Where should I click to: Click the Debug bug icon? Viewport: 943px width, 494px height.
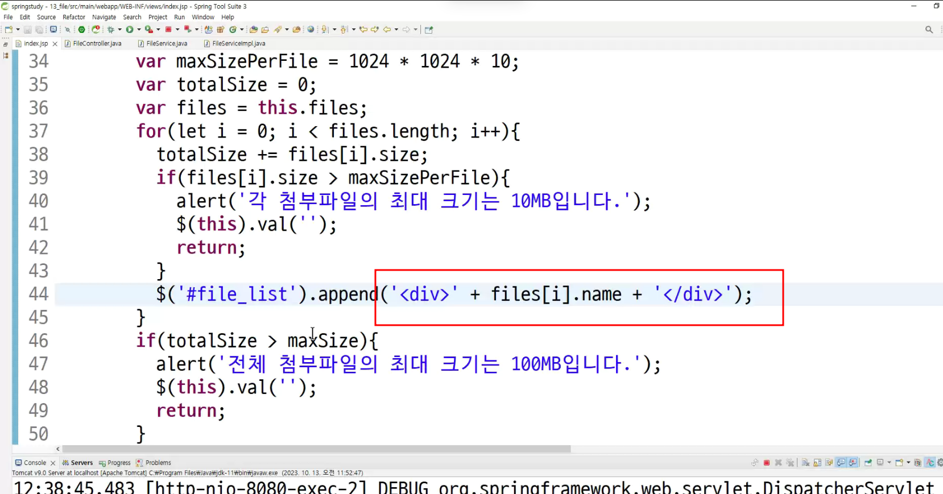pyautogui.click(x=110, y=30)
